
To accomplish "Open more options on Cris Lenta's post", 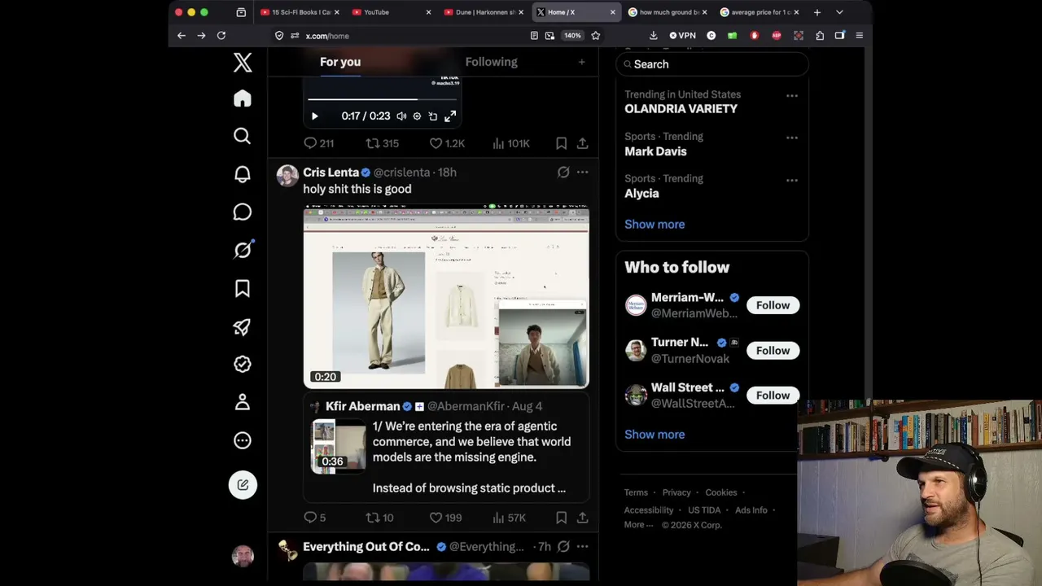I will click(x=583, y=173).
